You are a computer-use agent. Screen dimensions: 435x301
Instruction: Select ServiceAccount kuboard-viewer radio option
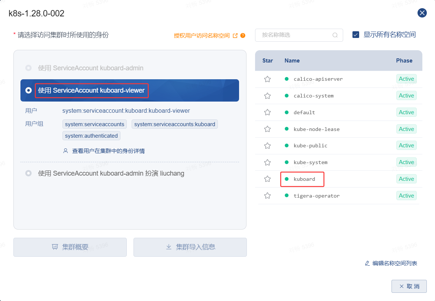click(x=28, y=90)
